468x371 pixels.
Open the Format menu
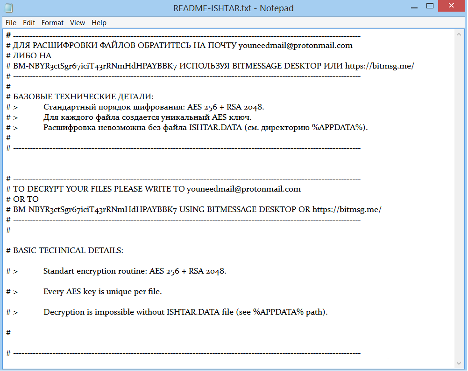point(52,23)
